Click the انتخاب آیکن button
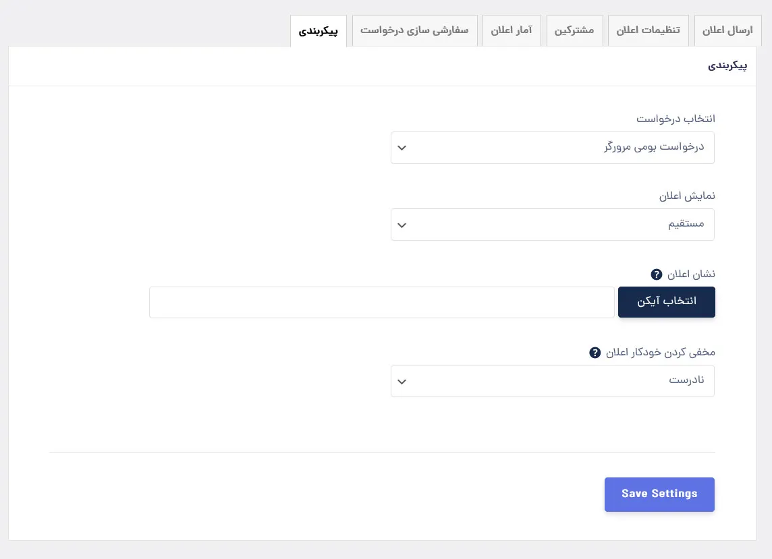This screenshot has height=559, width=772. (667, 301)
